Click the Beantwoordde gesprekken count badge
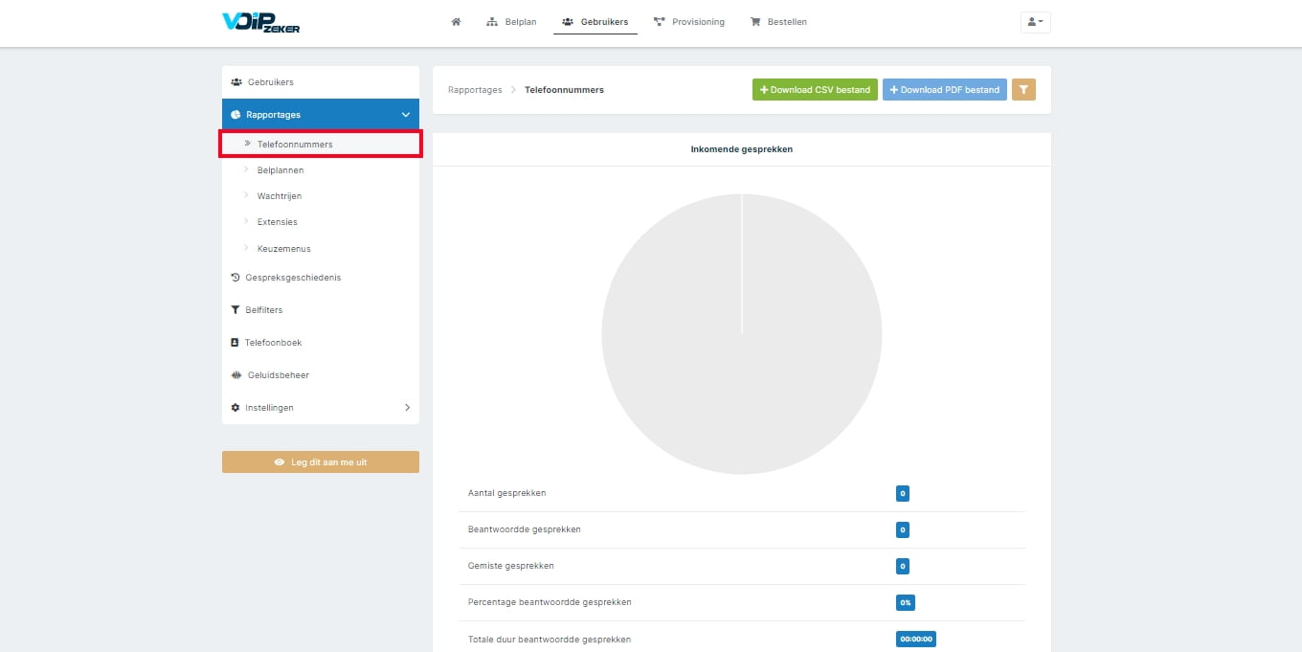 click(x=902, y=530)
